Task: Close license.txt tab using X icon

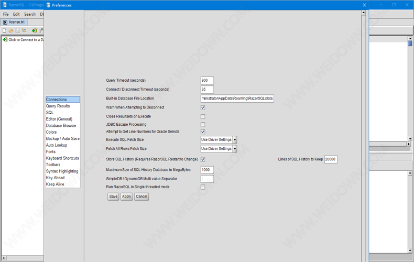Action: coord(5,22)
